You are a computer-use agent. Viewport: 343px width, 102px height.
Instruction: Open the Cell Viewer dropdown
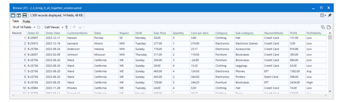(54, 27)
